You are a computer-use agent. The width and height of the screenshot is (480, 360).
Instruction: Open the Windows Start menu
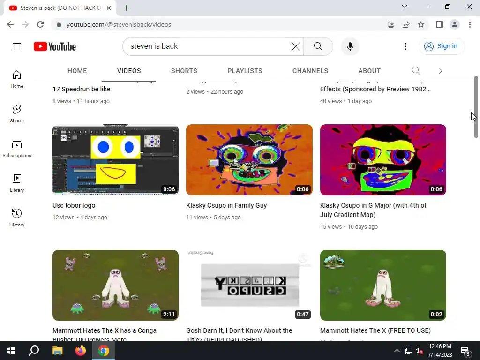click(11, 351)
